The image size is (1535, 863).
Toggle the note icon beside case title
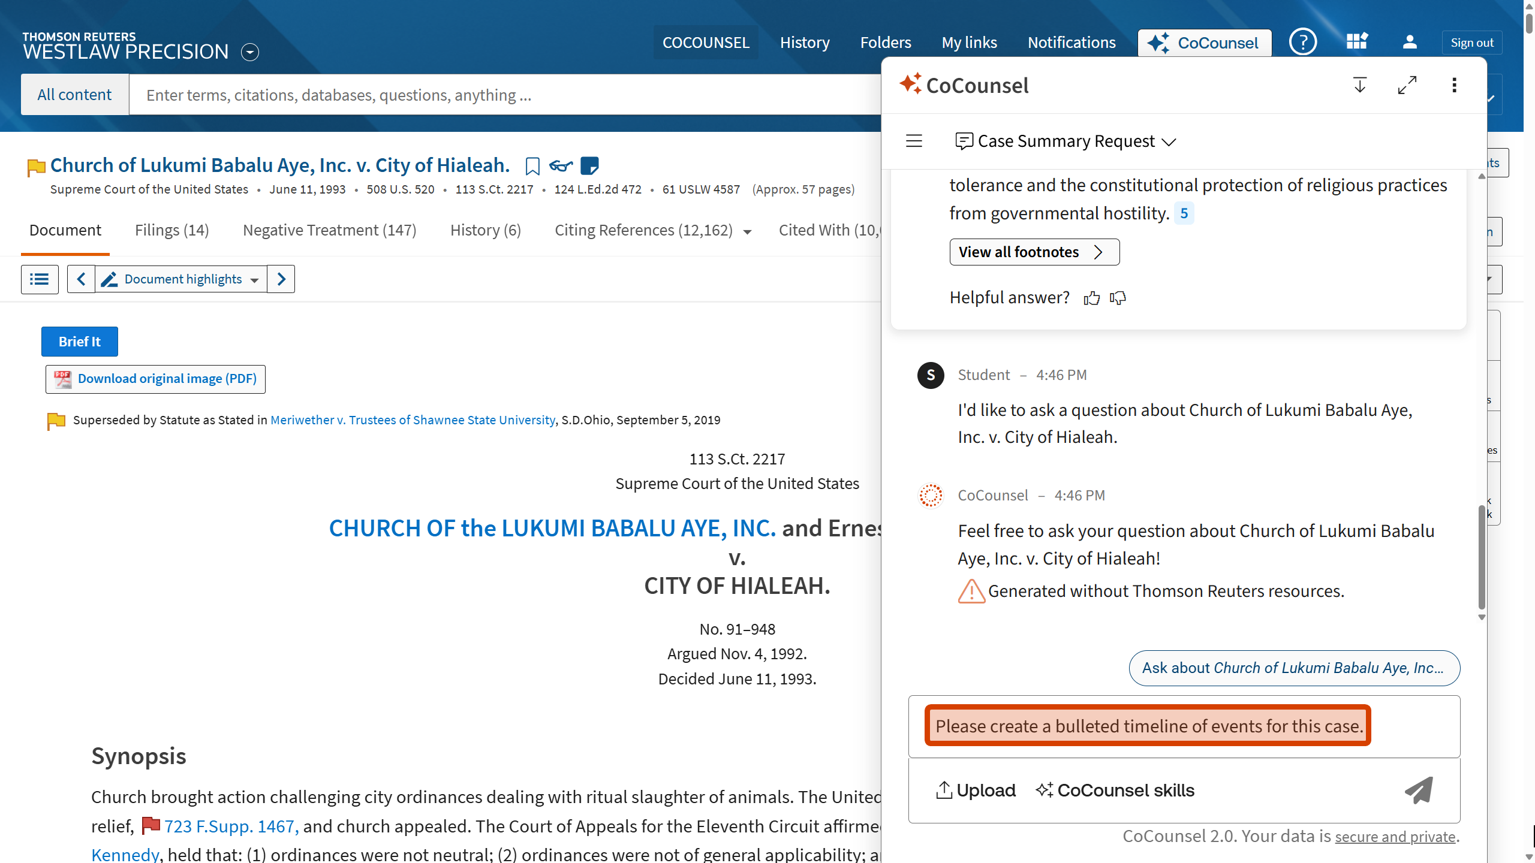point(589,166)
